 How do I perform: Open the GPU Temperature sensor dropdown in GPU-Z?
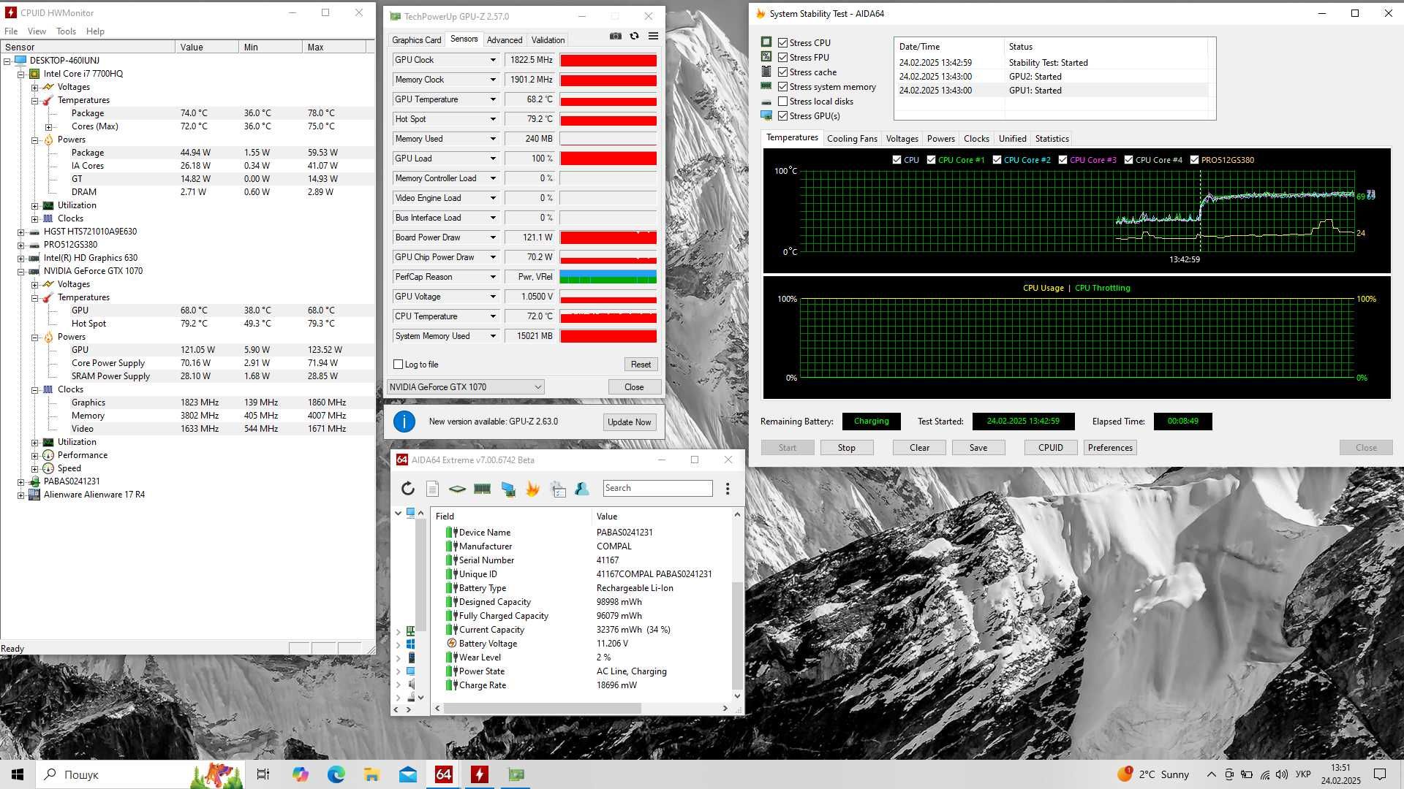coord(493,99)
